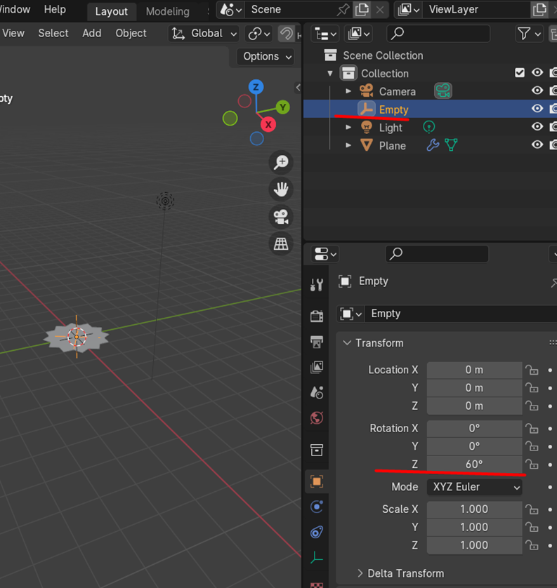Open the Object properties orange square tab
This screenshot has height=588, width=557.
(x=317, y=481)
